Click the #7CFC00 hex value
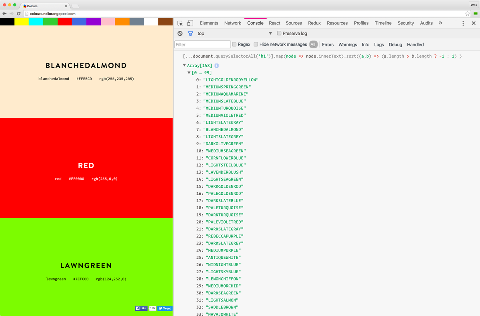 click(x=81, y=279)
